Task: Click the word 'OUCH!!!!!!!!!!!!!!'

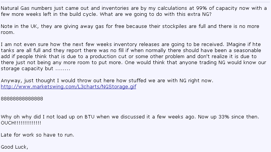Action: (x=21, y=123)
